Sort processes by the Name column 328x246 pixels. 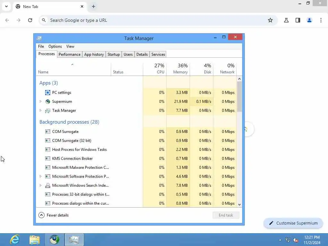[73, 69]
